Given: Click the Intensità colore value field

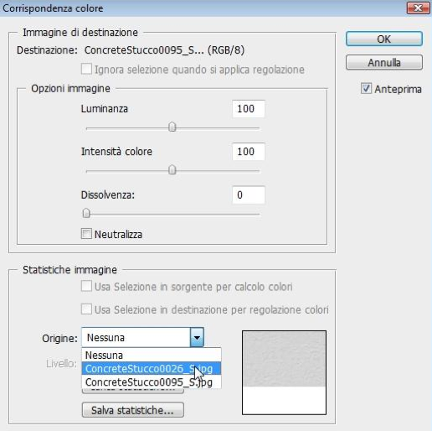Looking at the screenshot, I should click(x=249, y=152).
